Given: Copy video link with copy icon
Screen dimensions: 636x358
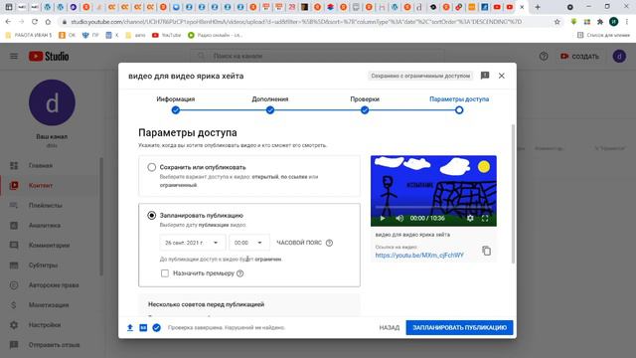Looking at the screenshot, I should pyautogui.click(x=486, y=251).
